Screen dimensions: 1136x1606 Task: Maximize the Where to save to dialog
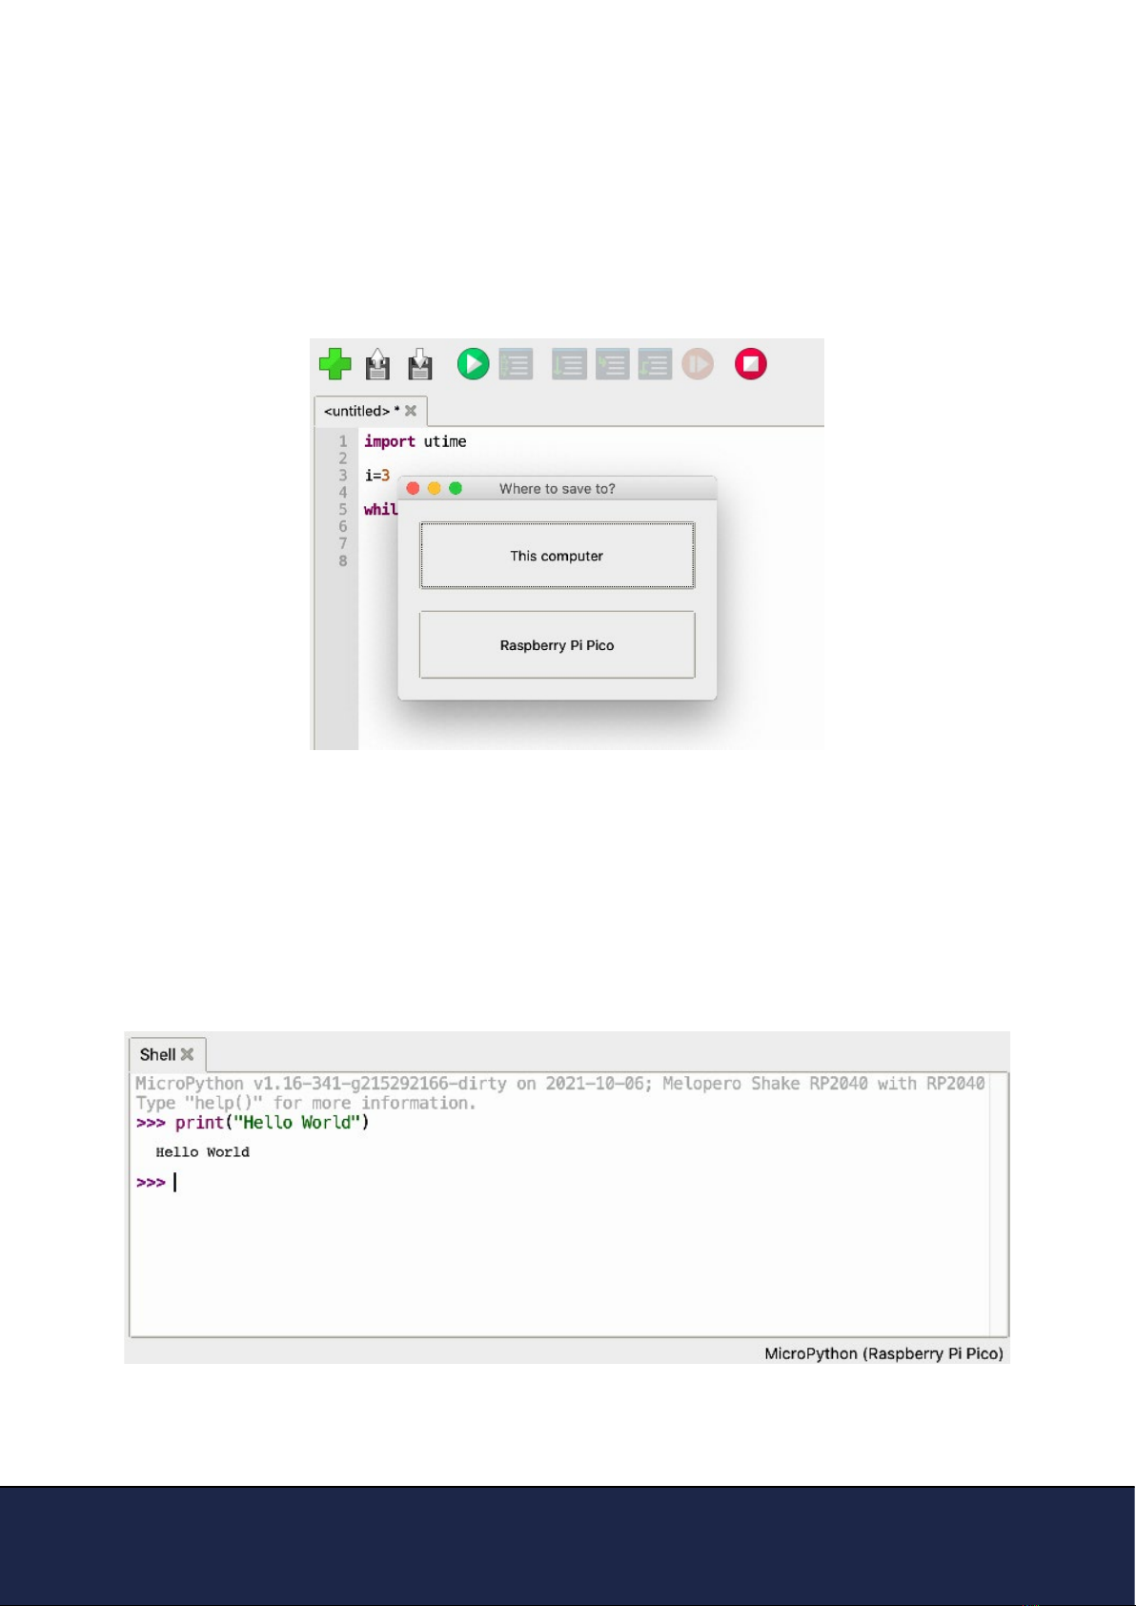[x=456, y=488]
